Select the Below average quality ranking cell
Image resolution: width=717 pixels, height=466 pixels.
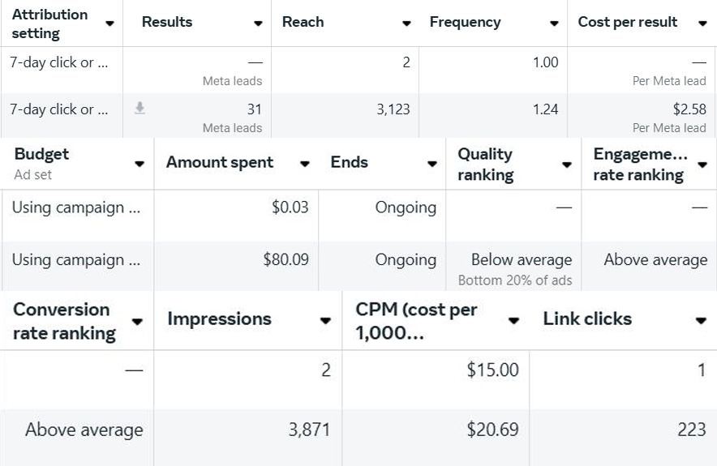click(522, 260)
